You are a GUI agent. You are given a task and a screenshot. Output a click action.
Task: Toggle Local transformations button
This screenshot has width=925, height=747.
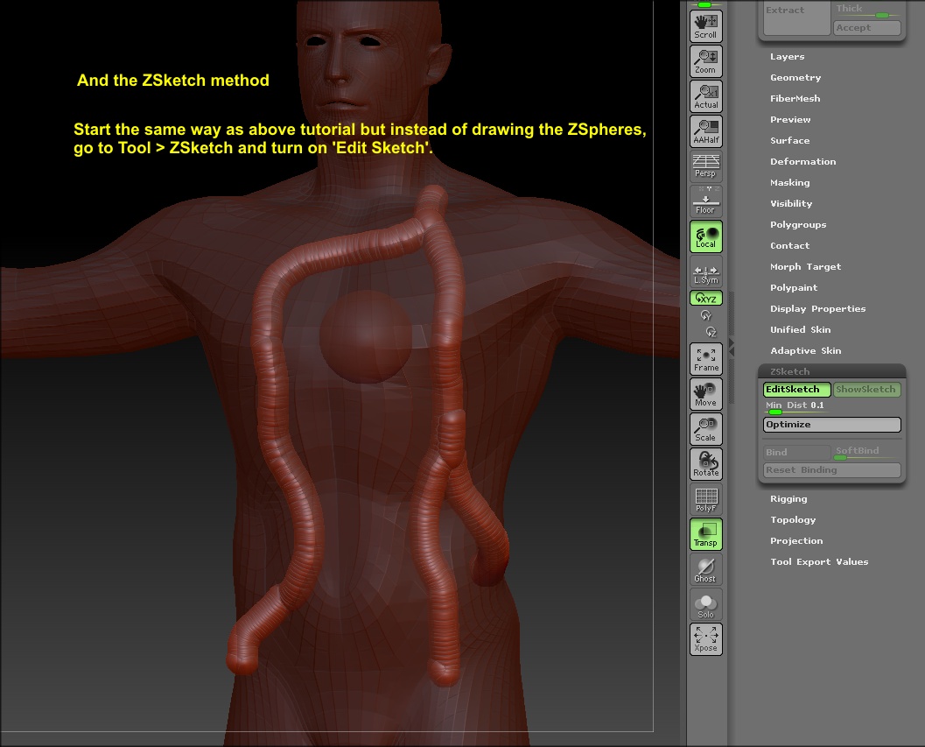coord(705,236)
